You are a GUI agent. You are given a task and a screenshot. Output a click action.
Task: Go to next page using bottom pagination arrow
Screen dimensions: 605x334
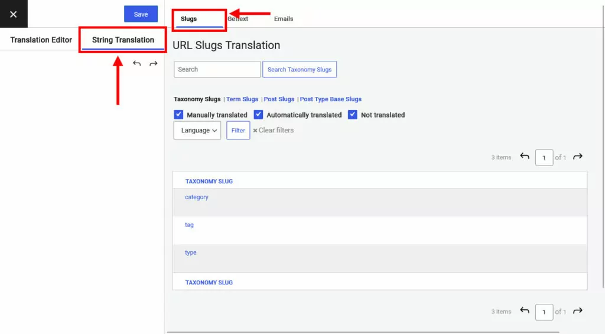578,311
